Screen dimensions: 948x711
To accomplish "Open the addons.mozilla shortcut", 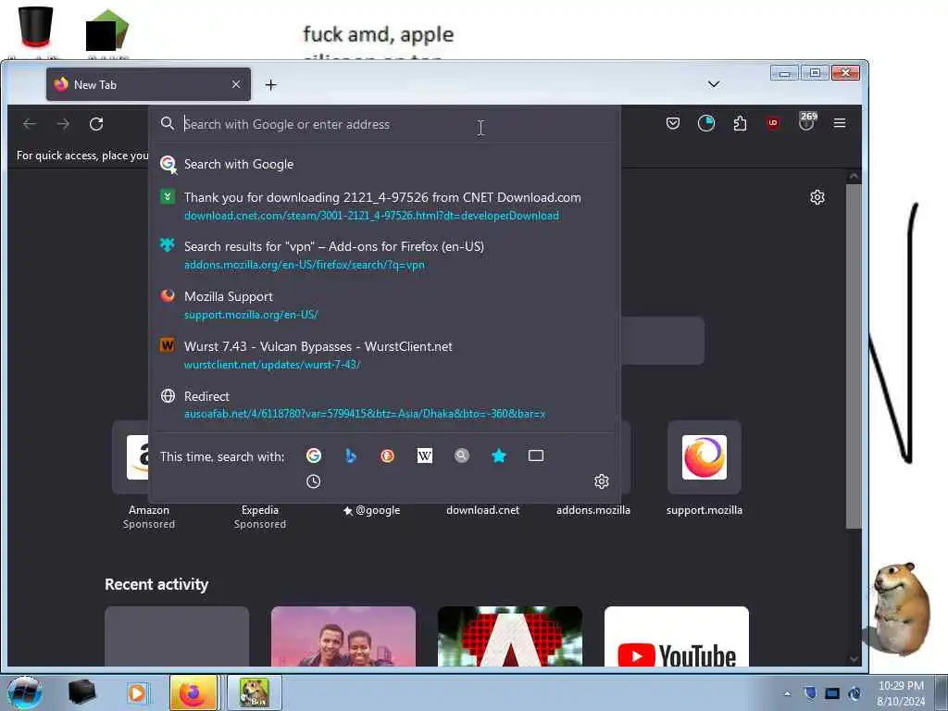I will pyautogui.click(x=593, y=510).
